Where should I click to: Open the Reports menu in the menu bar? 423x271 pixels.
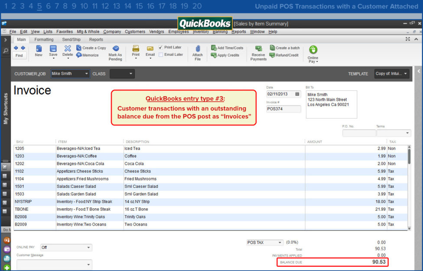239,32
